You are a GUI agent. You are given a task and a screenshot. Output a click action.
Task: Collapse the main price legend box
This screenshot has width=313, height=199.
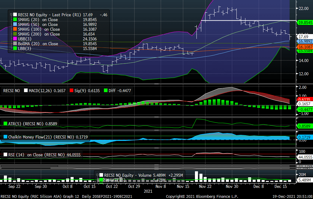11,14
